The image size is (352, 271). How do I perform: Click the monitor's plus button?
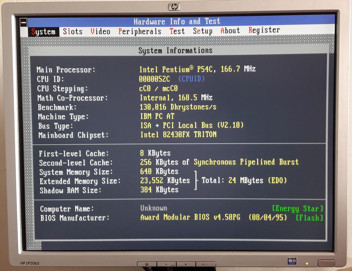186,265
